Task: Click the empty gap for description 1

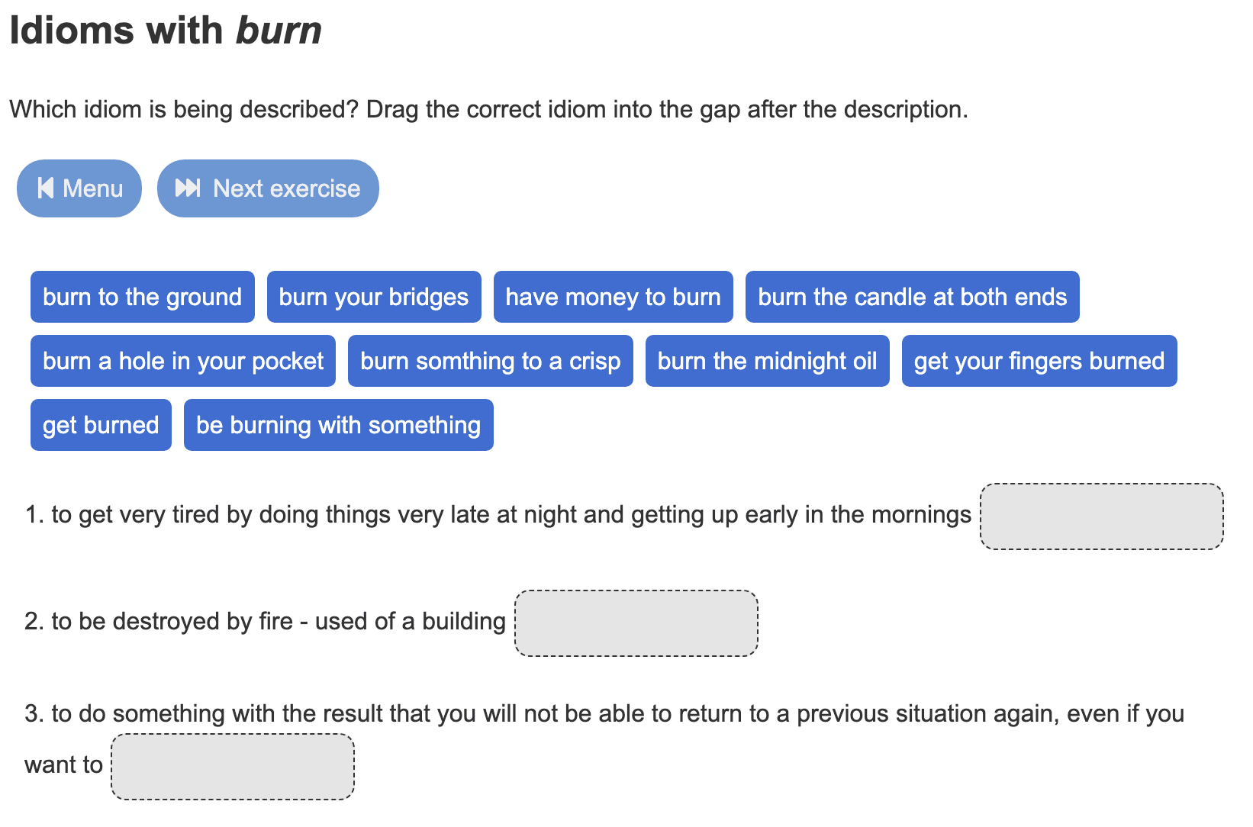Action: pos(1101,516)
